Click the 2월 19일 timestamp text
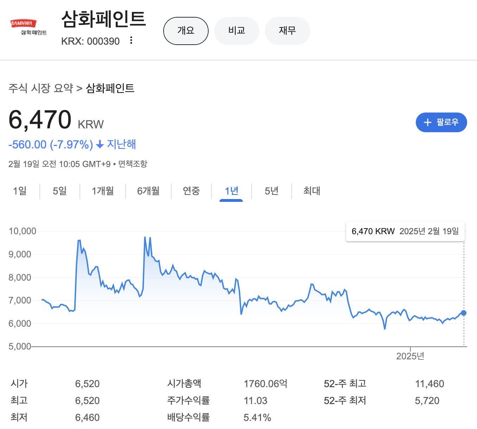This screenshot has height=429, width=477. coord(59,164)
